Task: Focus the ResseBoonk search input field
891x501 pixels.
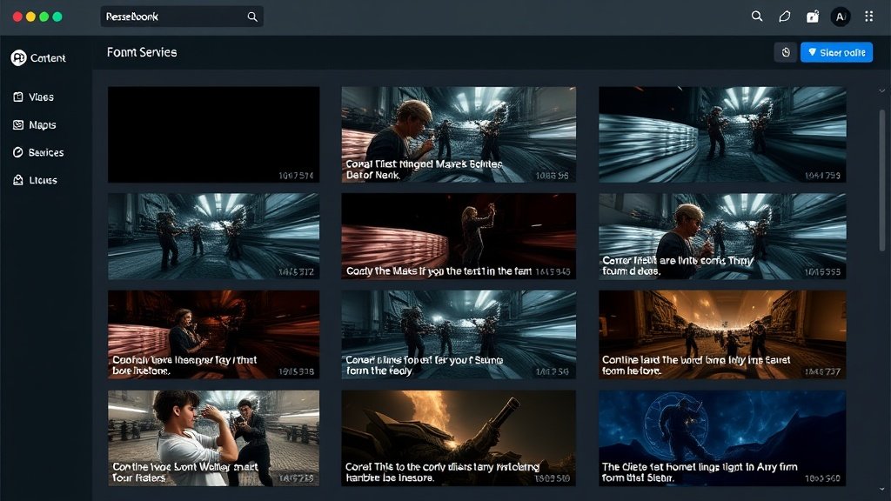Action: coord(181,17)
